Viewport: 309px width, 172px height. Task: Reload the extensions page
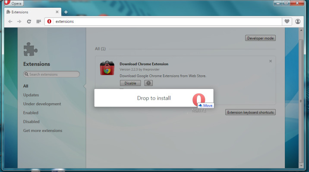pyautogui.click(x=29, y=21)
